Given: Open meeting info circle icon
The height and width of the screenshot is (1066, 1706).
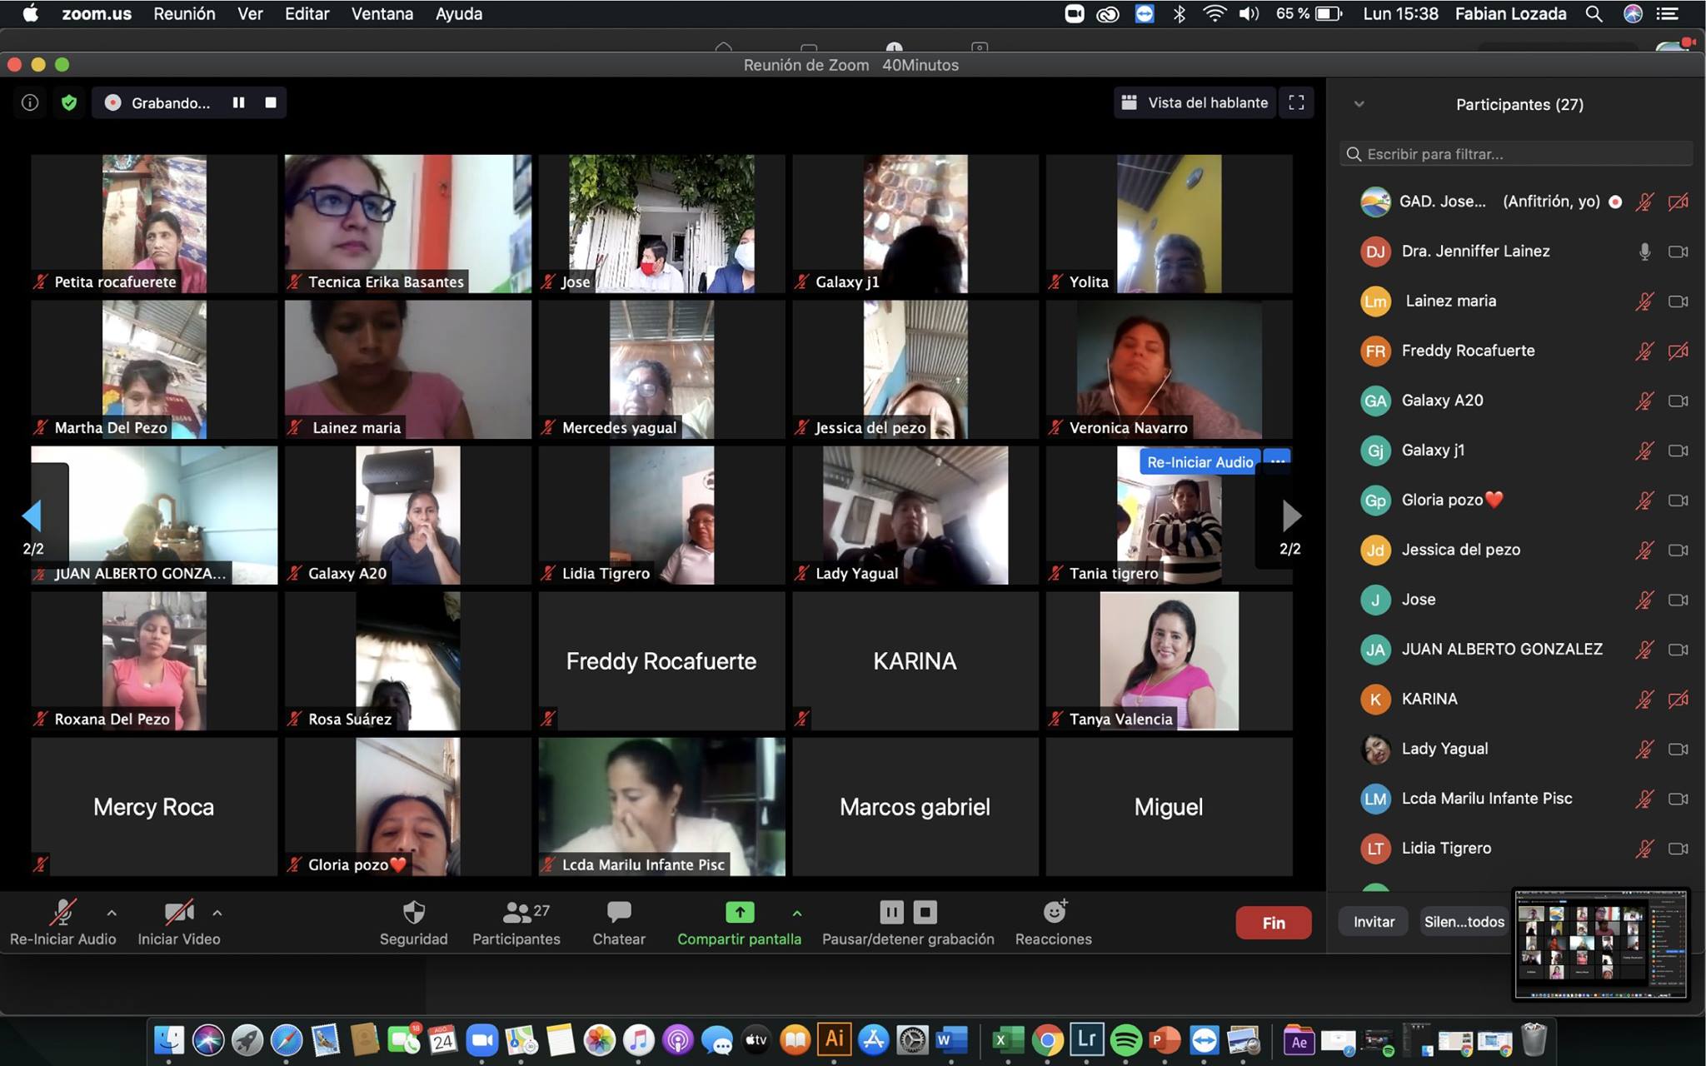Looking at the screenshot, I should pos(30,102).
